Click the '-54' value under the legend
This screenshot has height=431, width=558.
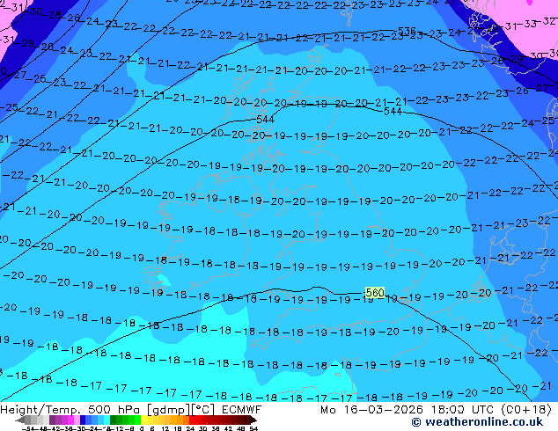pyautogui.click(x=28, y=428)
